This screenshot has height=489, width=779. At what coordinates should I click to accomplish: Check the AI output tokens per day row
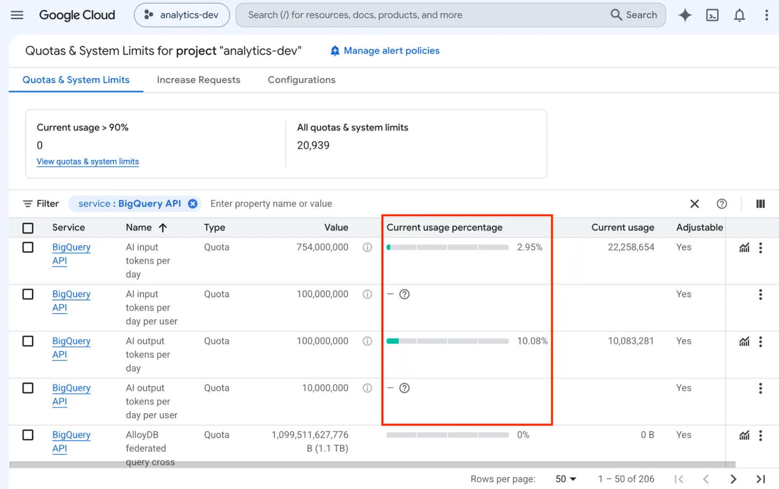point(28,341)
